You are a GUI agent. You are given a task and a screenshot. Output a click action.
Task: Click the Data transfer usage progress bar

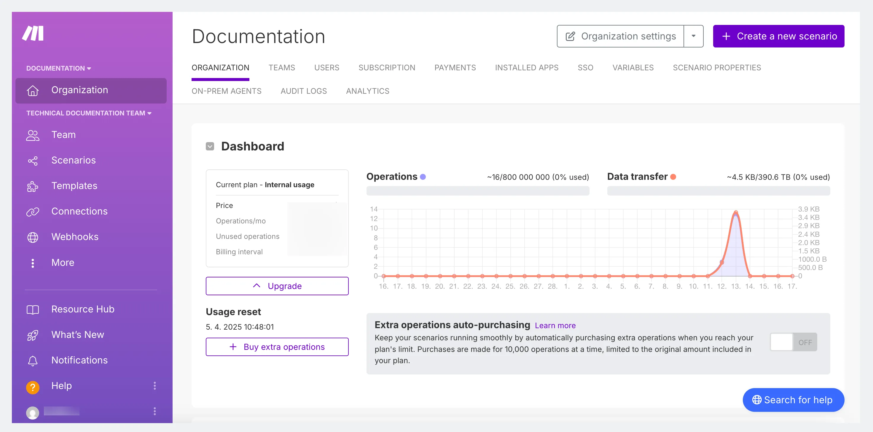[x=718, y=190]
